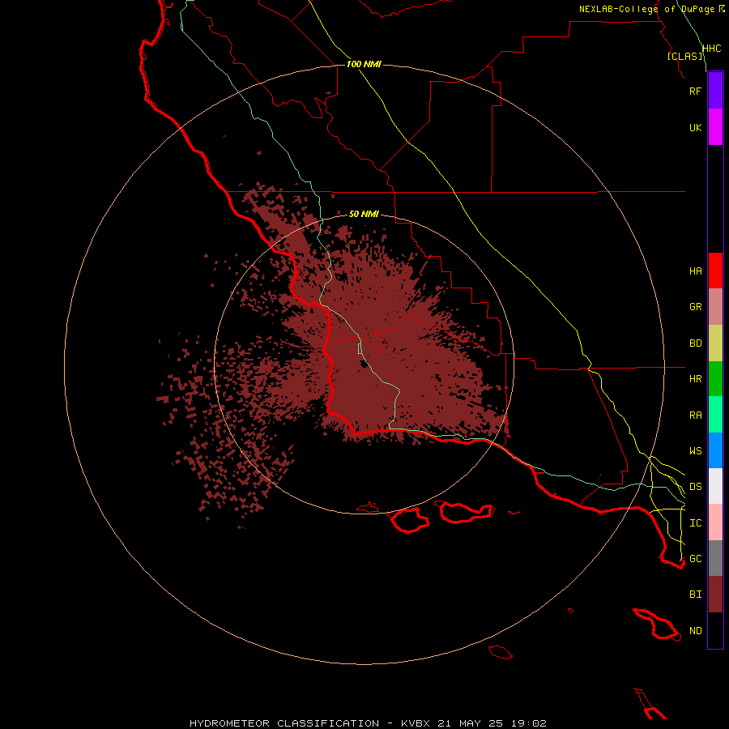Viewport: 729px width, 729px height.
Task: Click the black ND legend swatch
Action: (715, 630)
